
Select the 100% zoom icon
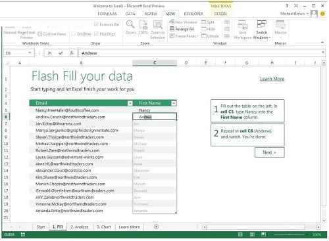143,24
